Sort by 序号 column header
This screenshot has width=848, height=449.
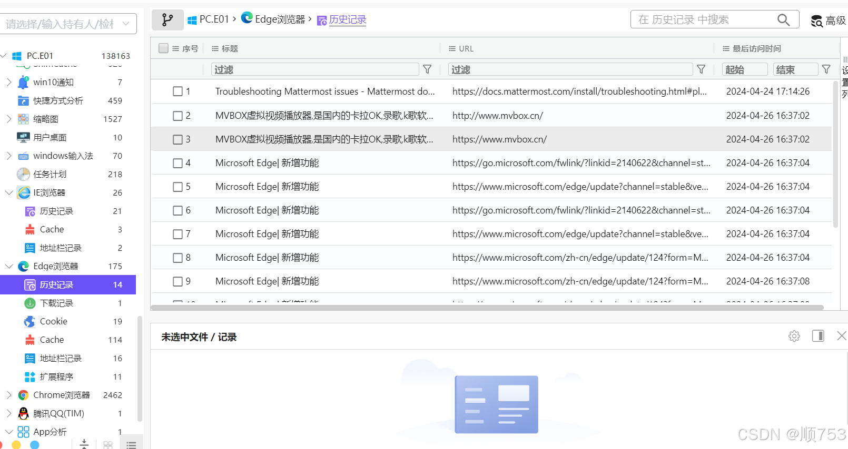[185, 48]
